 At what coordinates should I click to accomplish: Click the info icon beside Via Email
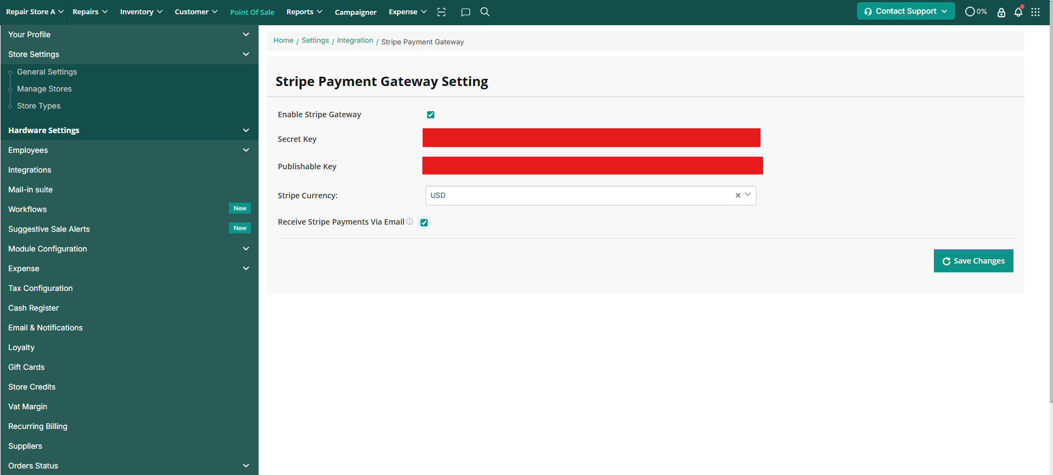point(410,221)
